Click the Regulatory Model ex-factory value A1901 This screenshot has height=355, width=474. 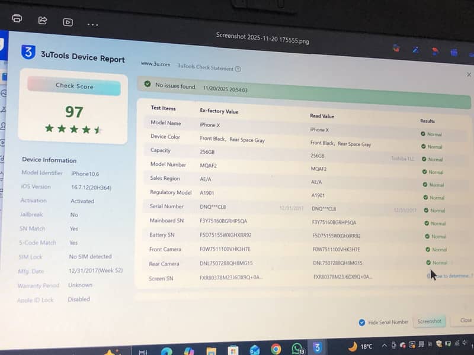[x=207, y=193]
